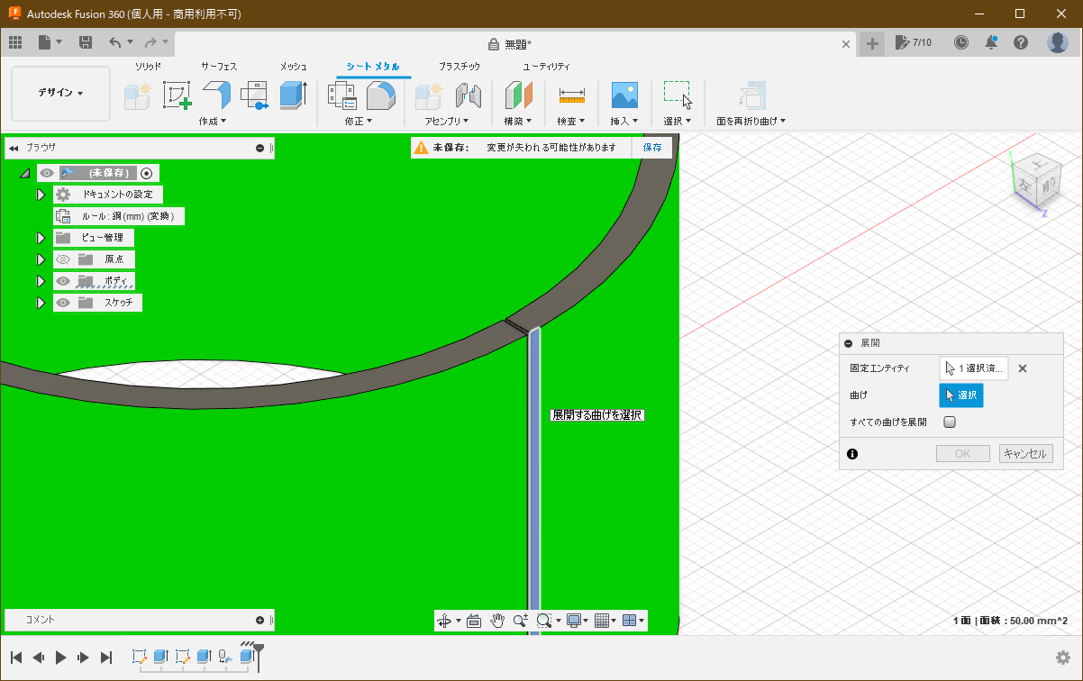Expand ボディ tree node
Viewport: 1083px width, 681px height.
[41, 281]
